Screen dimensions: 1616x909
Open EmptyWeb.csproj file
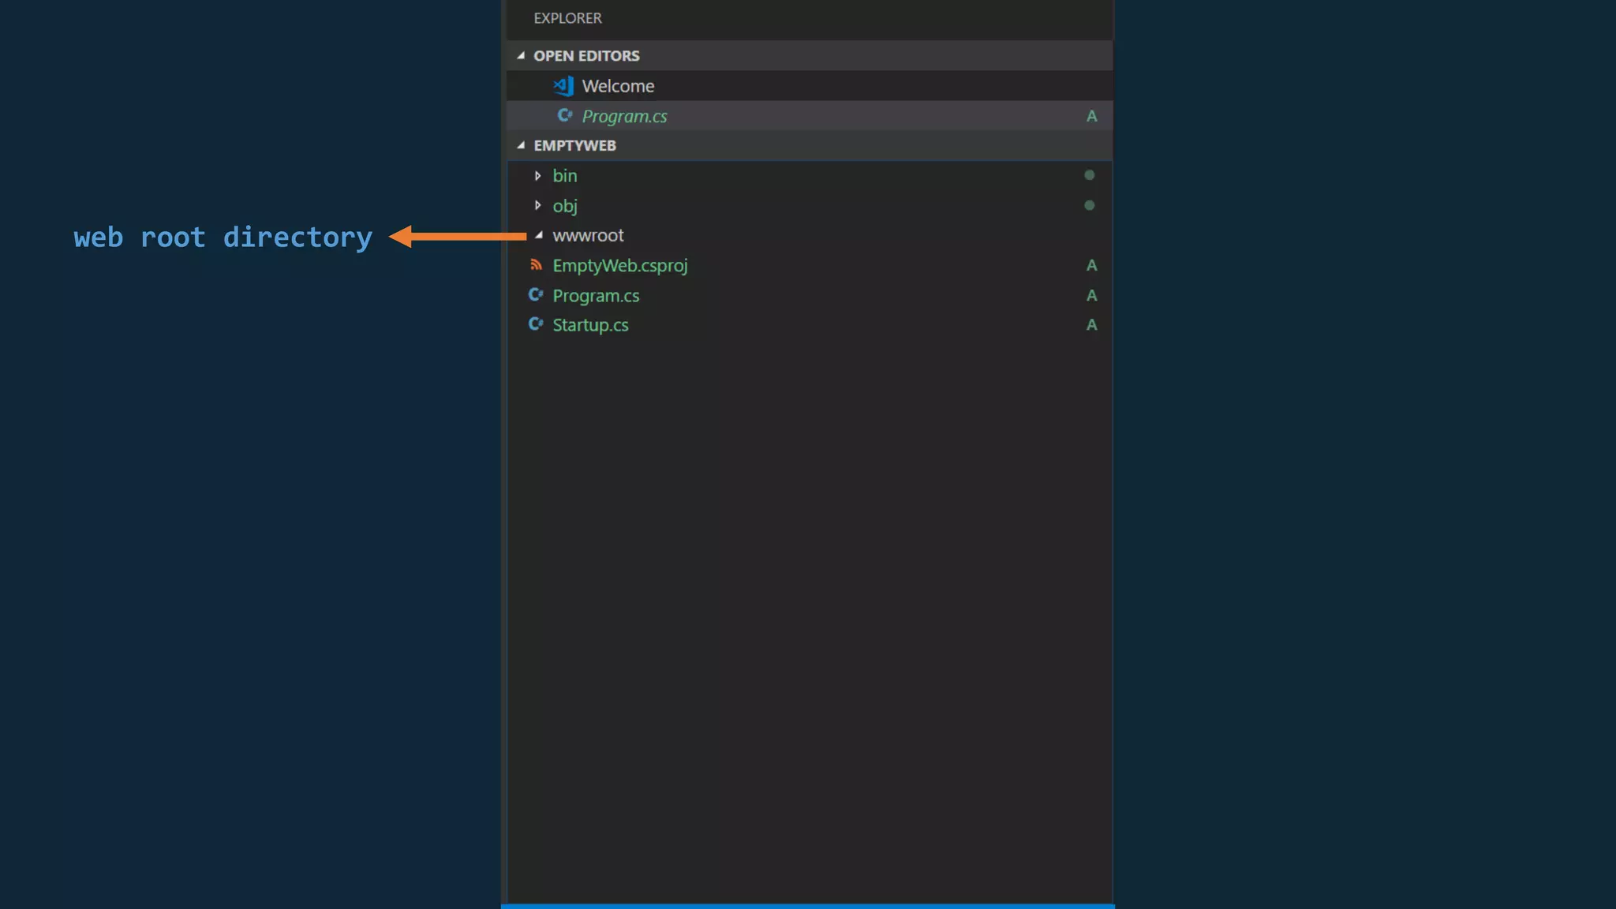620,266
